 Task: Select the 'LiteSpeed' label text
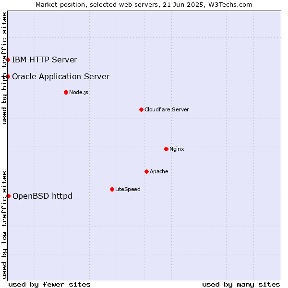(x=128, y=189)
